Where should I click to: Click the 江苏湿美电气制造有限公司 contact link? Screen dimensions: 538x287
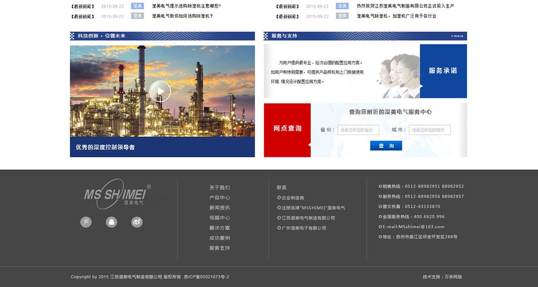308,218
